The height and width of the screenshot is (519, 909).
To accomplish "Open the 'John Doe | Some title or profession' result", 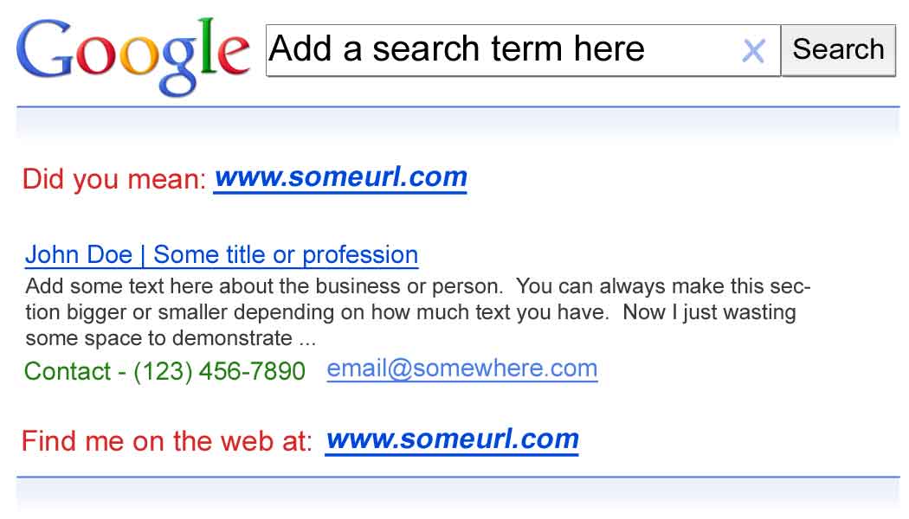I will (222, 255).
